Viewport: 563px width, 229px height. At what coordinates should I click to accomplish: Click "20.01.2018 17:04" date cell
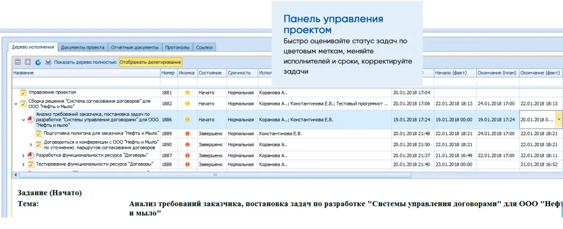tap(411, 93)
